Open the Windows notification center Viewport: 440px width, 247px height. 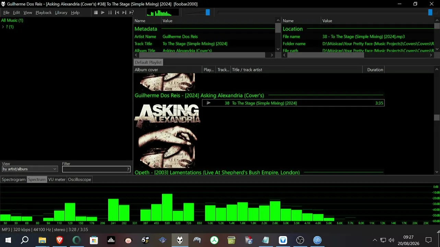click(x=428, y=240)
